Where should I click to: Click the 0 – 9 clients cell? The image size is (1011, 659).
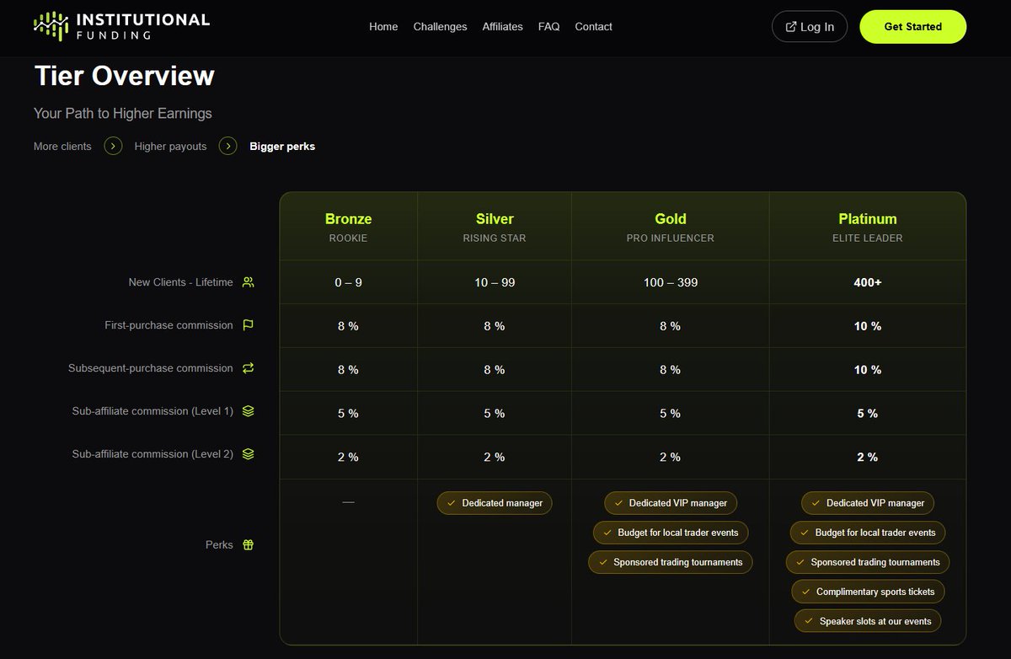[x=348, y=282]
